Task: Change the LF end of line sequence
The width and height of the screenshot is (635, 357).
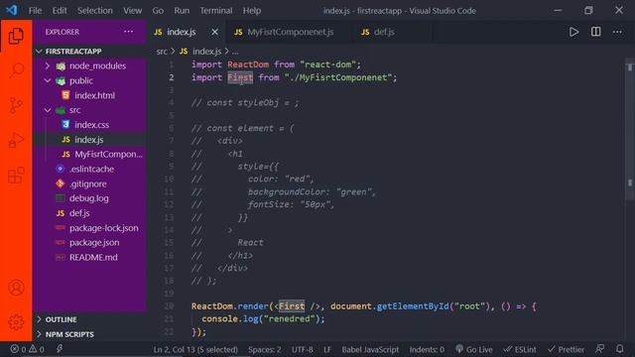Action: click(x=327, y=349)
